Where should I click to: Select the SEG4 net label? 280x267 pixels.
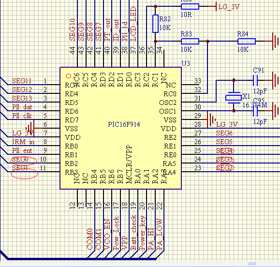[224, 151]
